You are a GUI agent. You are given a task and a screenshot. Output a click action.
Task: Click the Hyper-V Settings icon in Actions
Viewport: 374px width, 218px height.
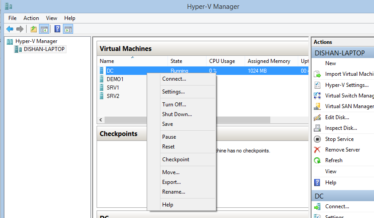click(317, 85)
